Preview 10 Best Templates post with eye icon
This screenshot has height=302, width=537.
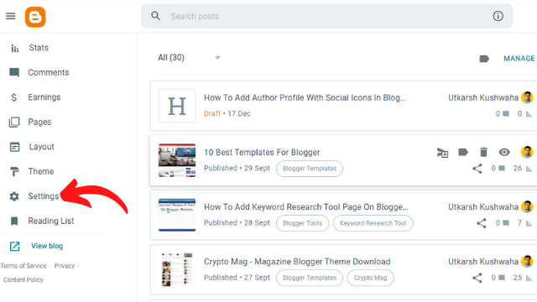(x=504, y=152)
